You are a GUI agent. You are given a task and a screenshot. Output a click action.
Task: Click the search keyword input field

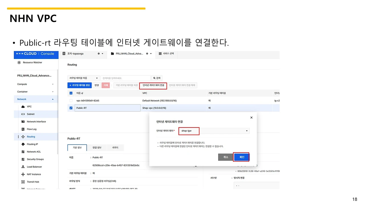click(125, 78)
